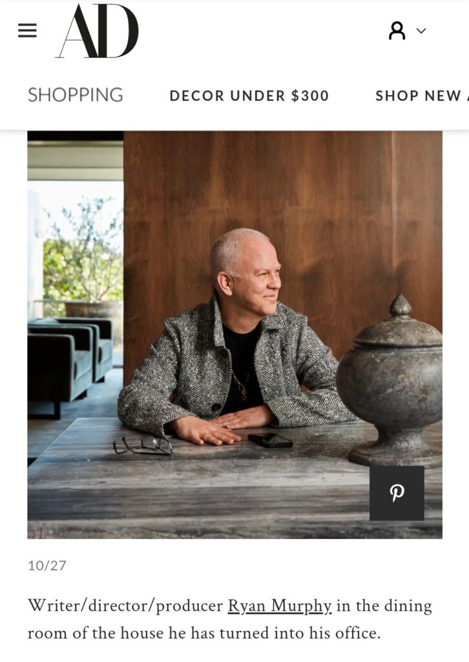Image resolution: width=469 pixels, height=662 pixels.
Task: Select the SHOPPING section label
Action: (76, 95)
